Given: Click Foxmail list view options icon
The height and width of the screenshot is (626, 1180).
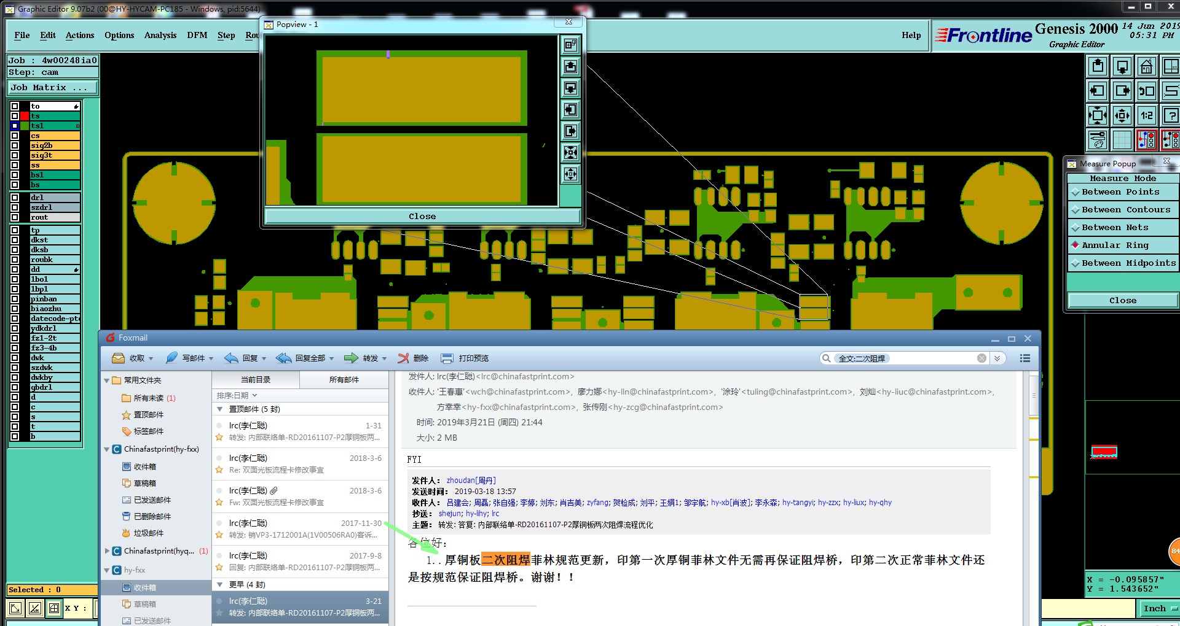Looking at the screenshot, I should (x=1025, y=358).
